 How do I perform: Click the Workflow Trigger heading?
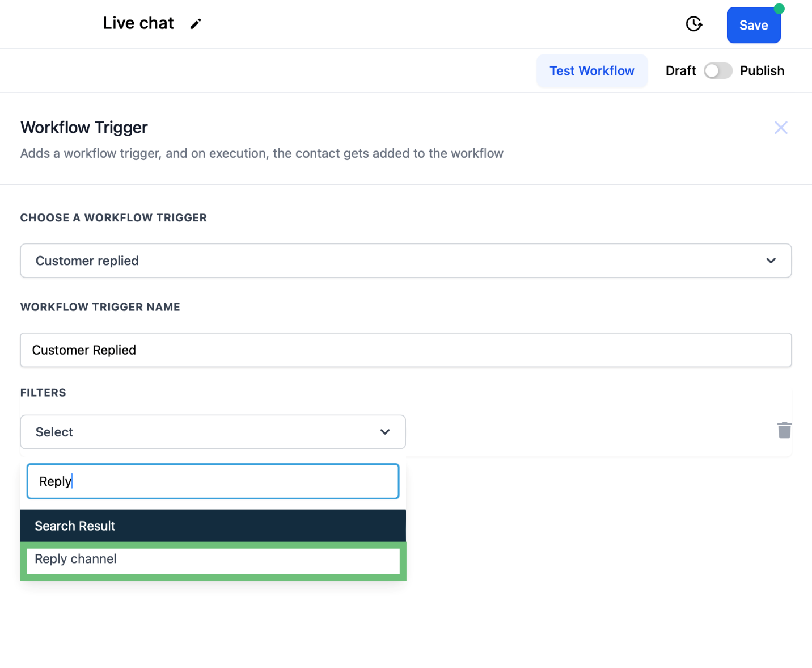84,128
